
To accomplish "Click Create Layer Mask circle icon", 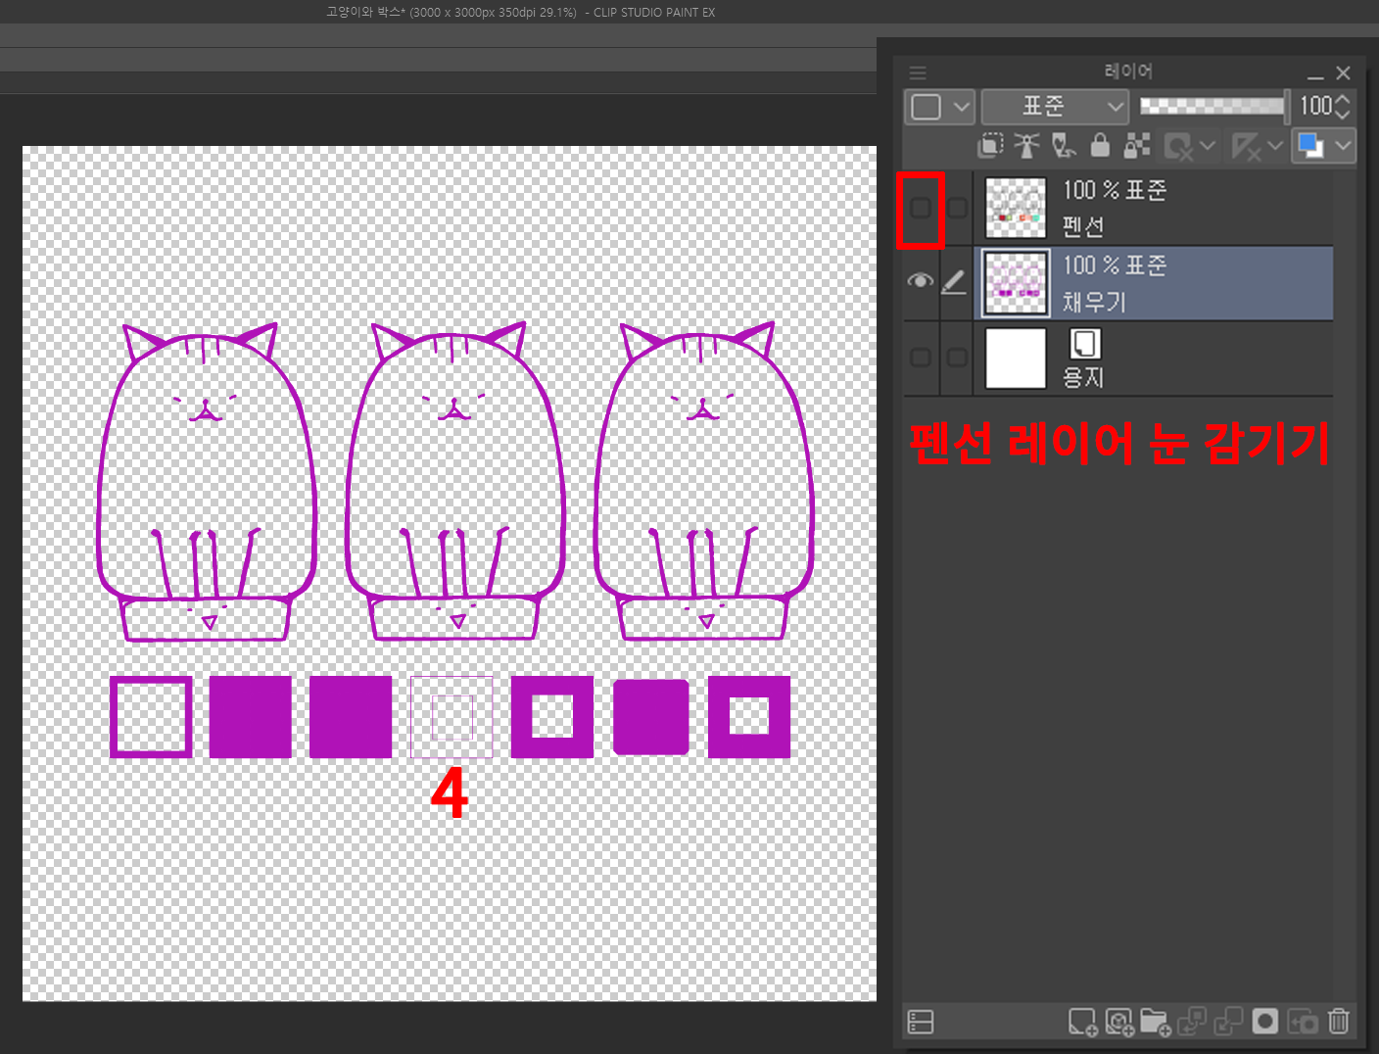I will point(1265,1022).
